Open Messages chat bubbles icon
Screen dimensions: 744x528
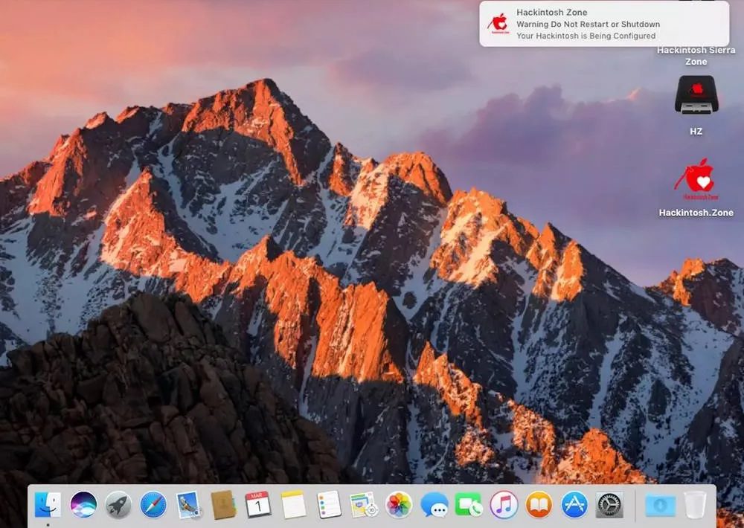434,505
